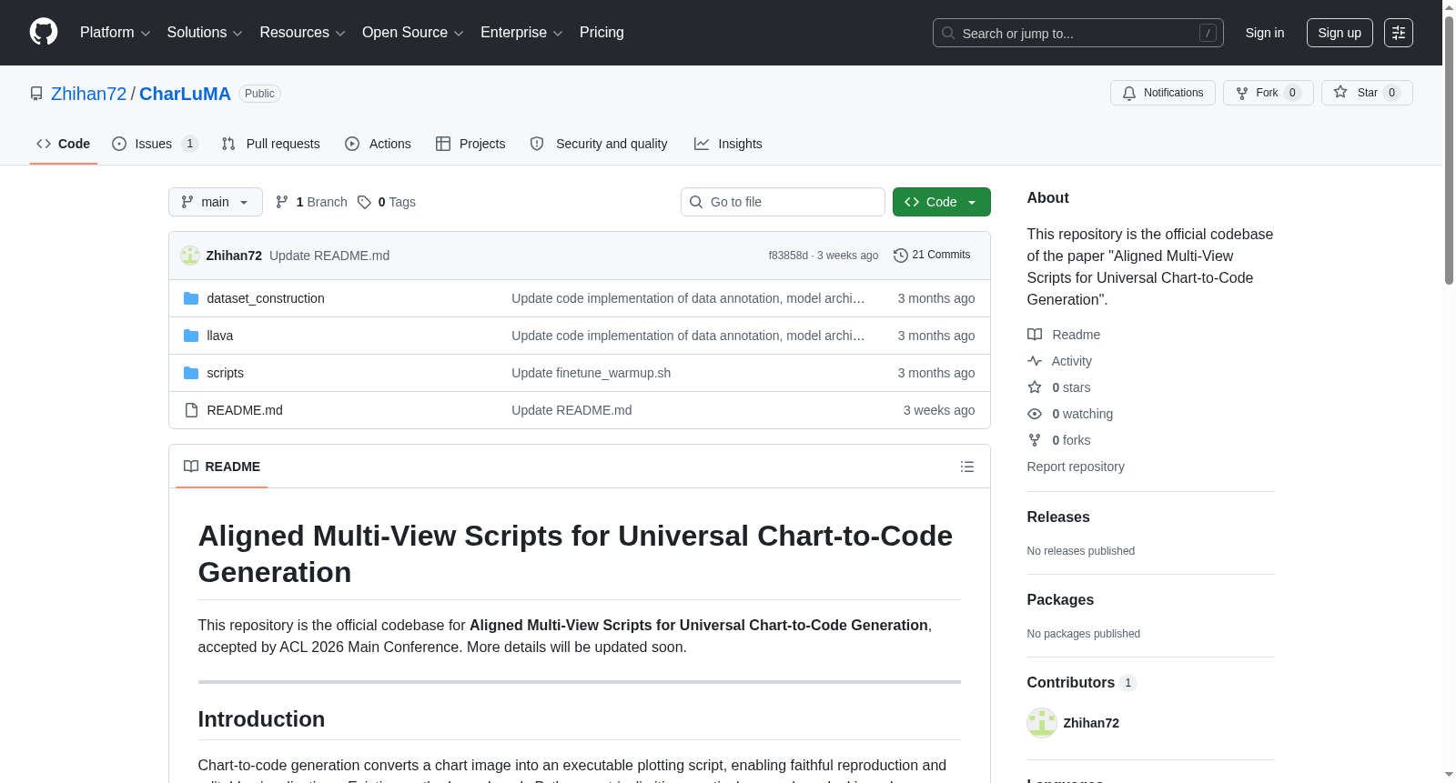Open appearance settings icon in header
The width and height of the screenshot is (1456, 783).
(x=1399, y=33)
